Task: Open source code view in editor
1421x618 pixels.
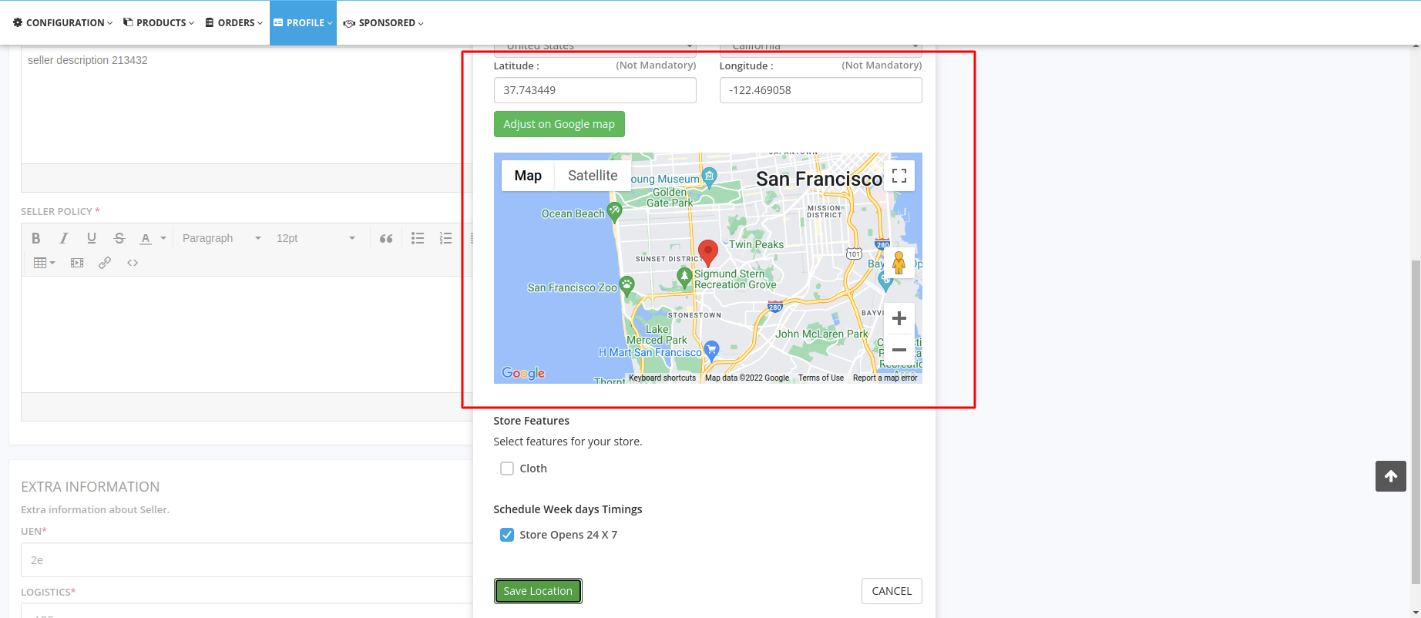Action: pos(133,263)
